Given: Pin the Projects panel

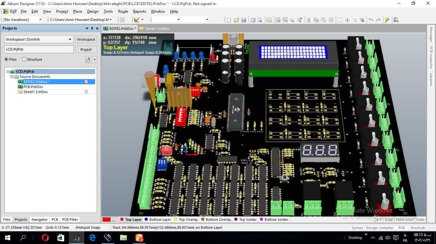Looking at the screenshot, I should pos(92,29).
